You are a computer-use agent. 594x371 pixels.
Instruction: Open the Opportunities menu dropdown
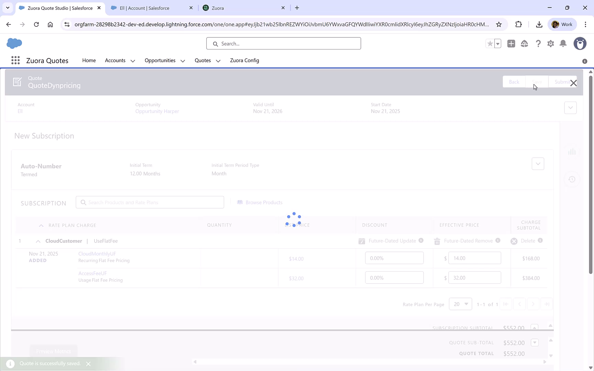tap(183, 60)
